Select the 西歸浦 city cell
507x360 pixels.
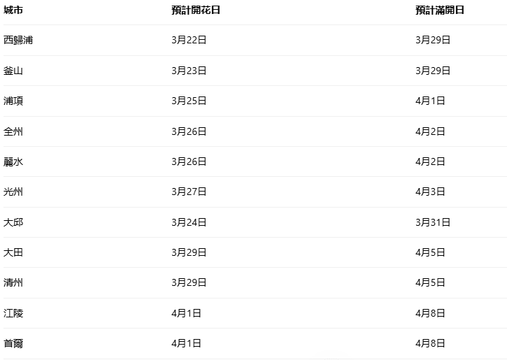(x=18, y=41)
